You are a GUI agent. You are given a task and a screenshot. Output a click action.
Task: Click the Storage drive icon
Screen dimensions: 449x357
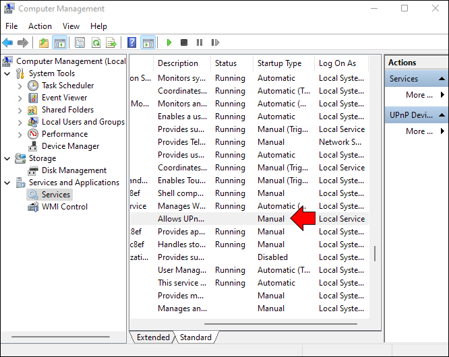(20, 158)
